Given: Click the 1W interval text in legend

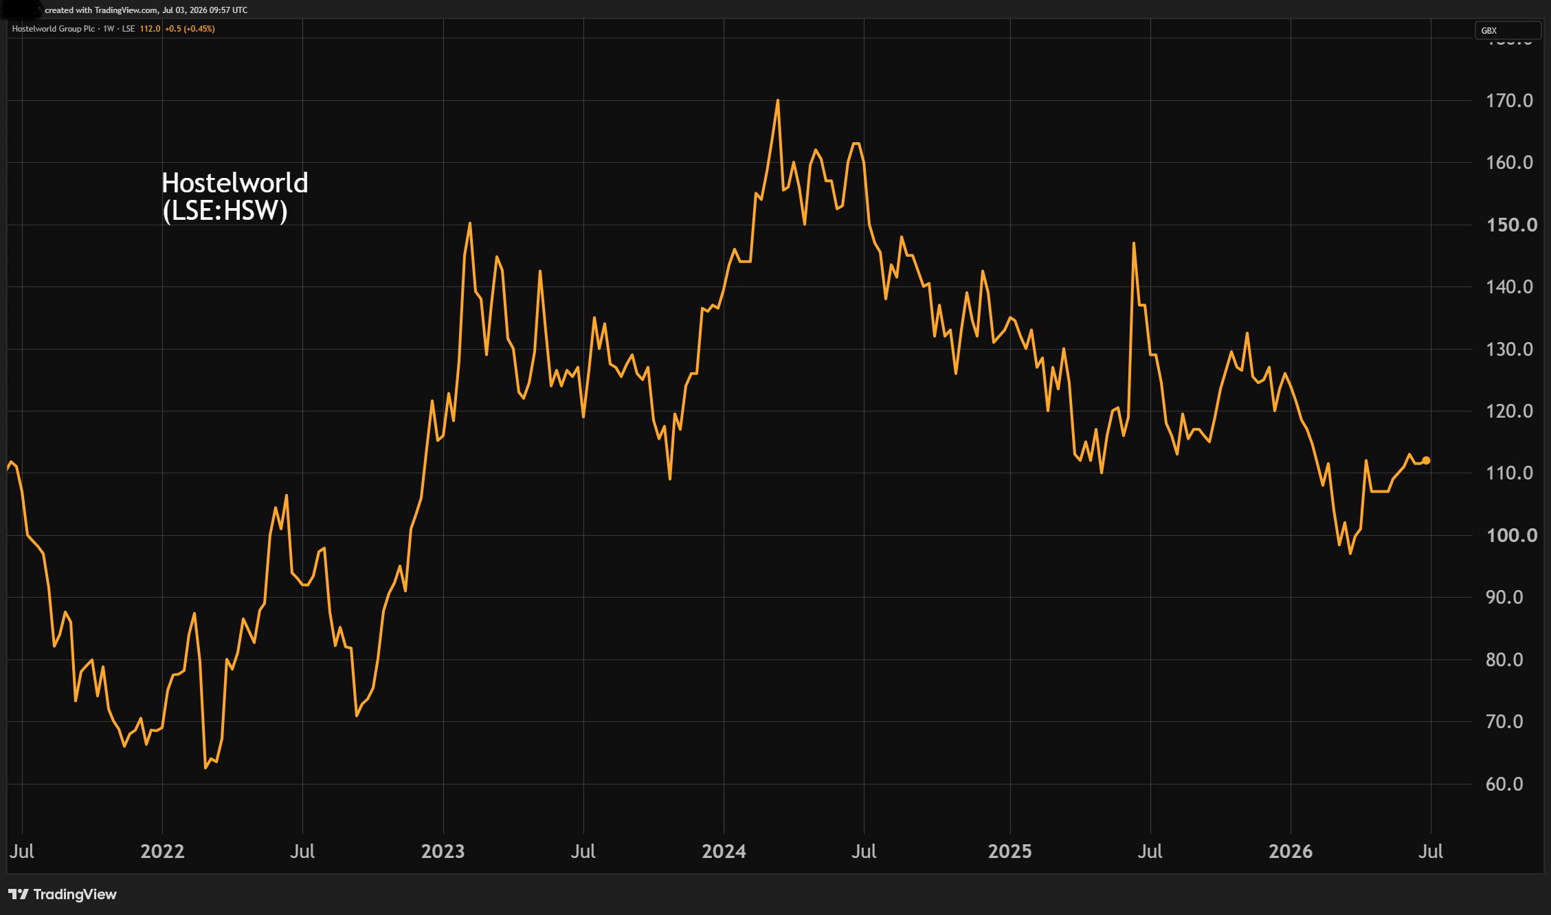Looking at the screenshot, I should [109, 29].
